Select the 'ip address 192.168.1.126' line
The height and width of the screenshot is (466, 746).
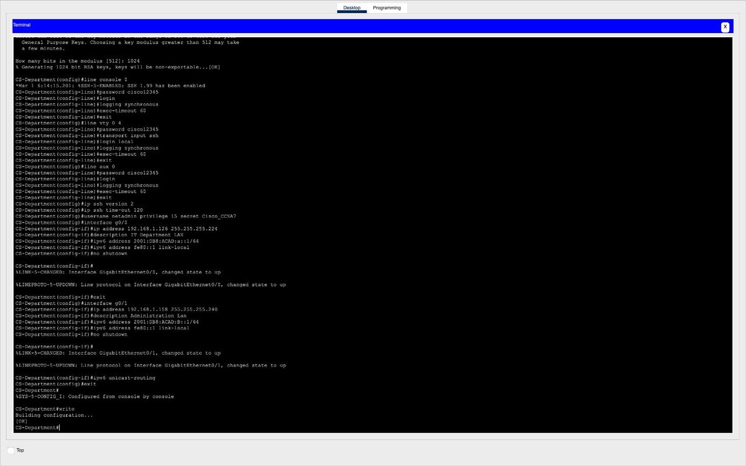(x=116, y=229)
